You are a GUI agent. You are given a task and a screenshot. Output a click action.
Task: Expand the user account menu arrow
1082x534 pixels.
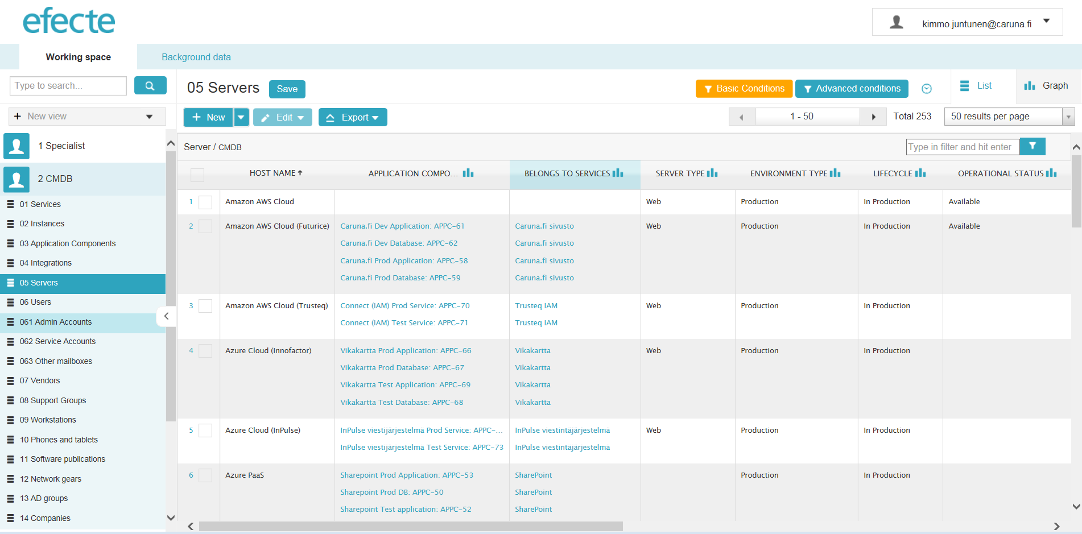[x=1046, y=21]
